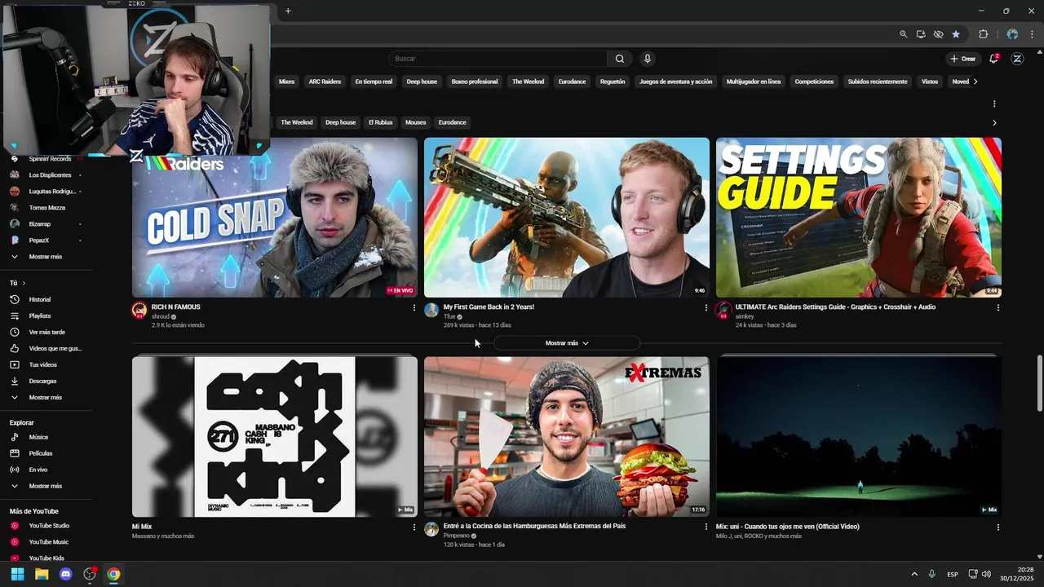The height and width of the screenshot is (587, 1044).
Task: Open File Explorer from taskbar
Action: 42,574
